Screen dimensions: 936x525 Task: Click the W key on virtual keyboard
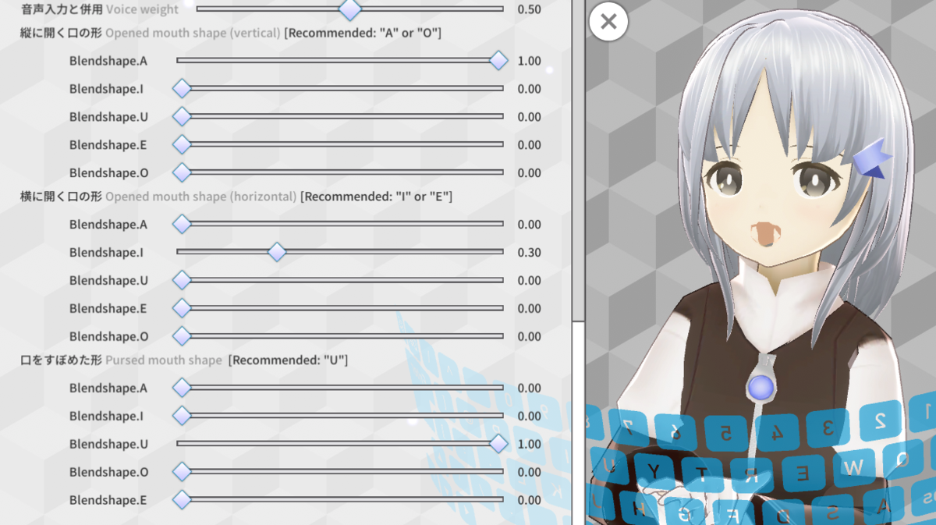[x=853, y=466]
